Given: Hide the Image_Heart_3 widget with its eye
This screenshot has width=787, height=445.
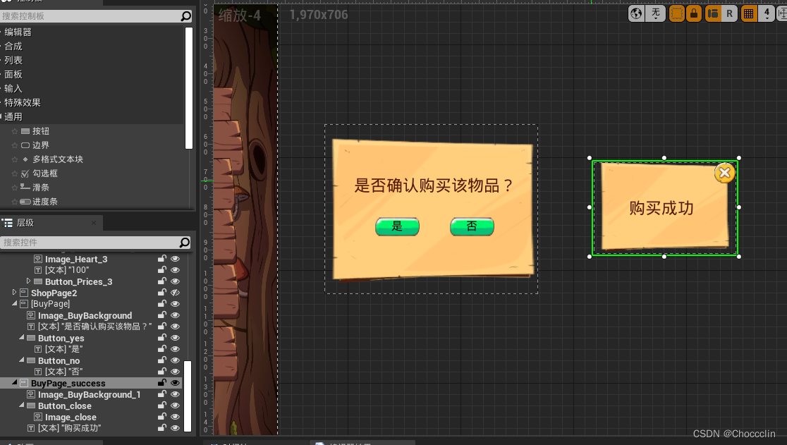Looking at the screenshot, I should (175, 259).
